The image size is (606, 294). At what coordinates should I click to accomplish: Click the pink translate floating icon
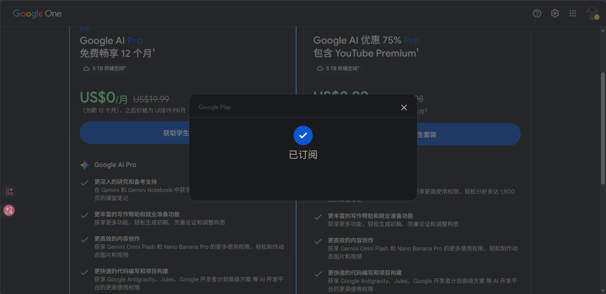pyautogui.click(x=9, y=211)
